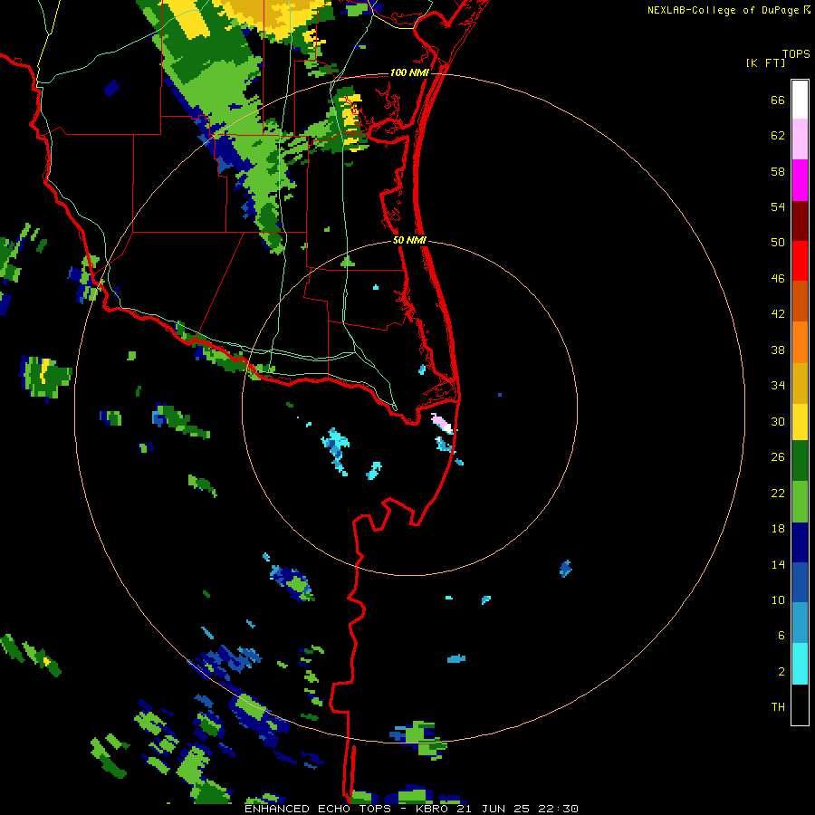This screenshot has width=815, height=815.
Task: Click the "66" legend value
Action: pyautogui.click(x=778, y=100)
